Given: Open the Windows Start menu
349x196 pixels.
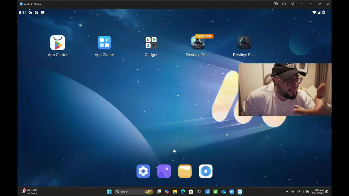Looking at the screenshot, I should pyautogui.click(x=109, y=192).
